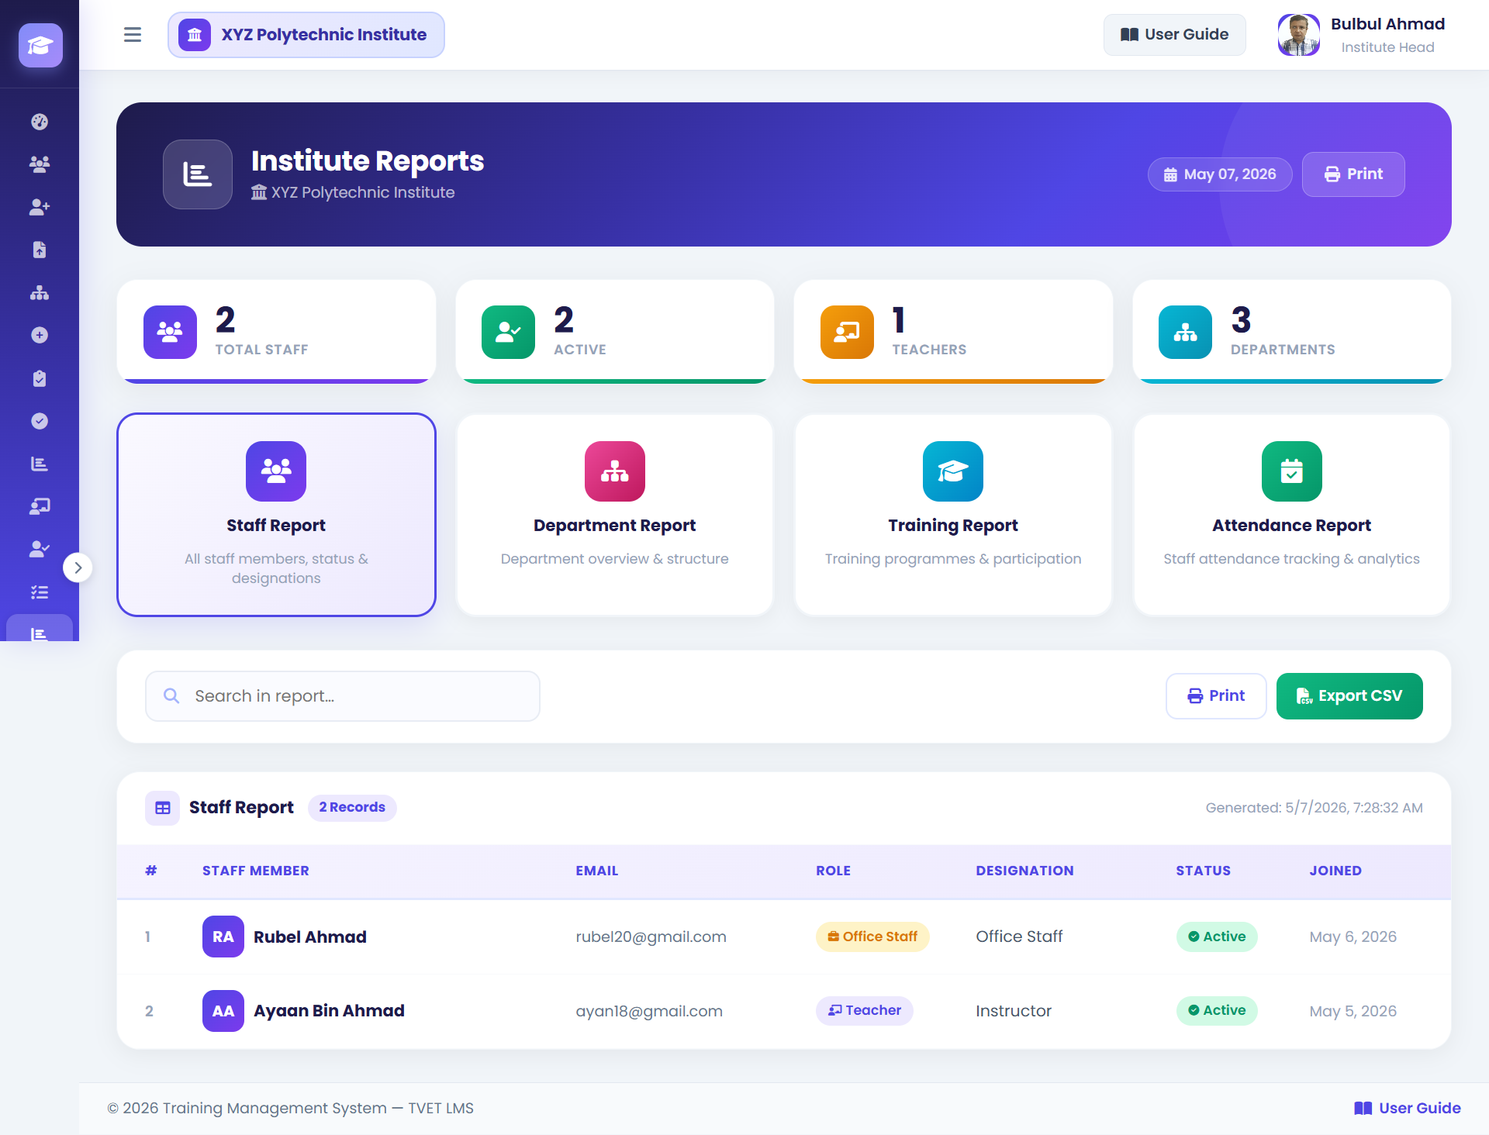Select the Staff Report tab card
This screenshot has width=1489, height=1135.
pyautogui.click(x=276, y=515)
